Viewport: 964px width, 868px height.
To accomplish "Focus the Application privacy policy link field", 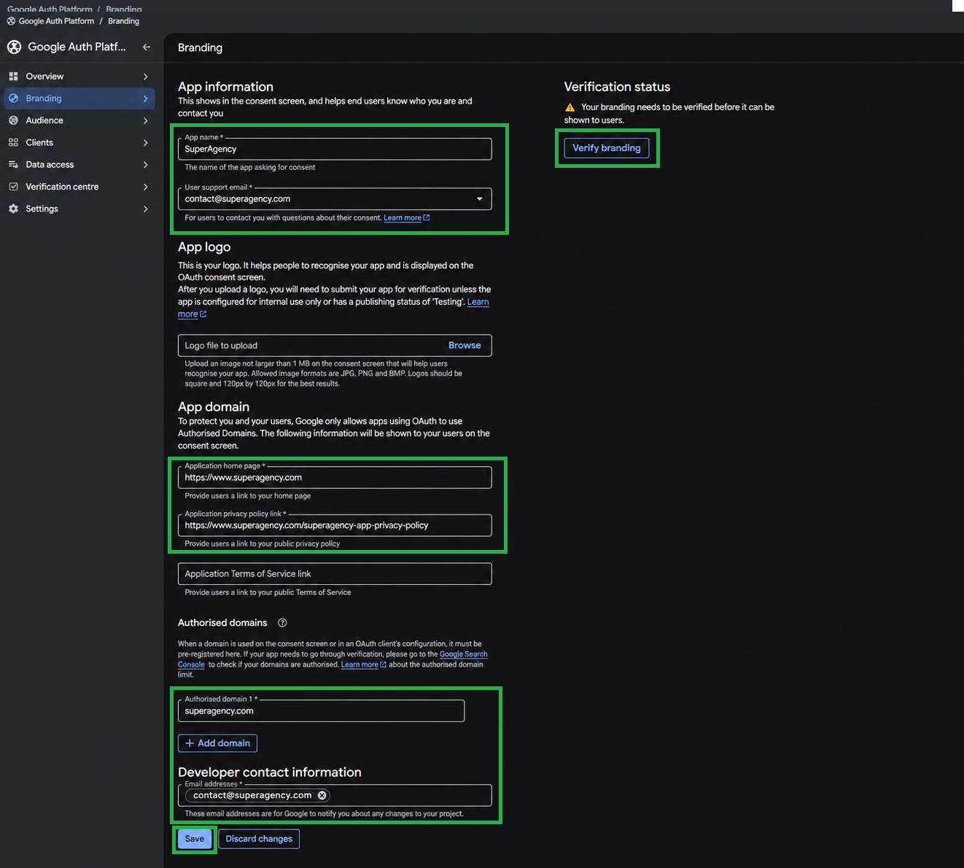I will 335,525.
